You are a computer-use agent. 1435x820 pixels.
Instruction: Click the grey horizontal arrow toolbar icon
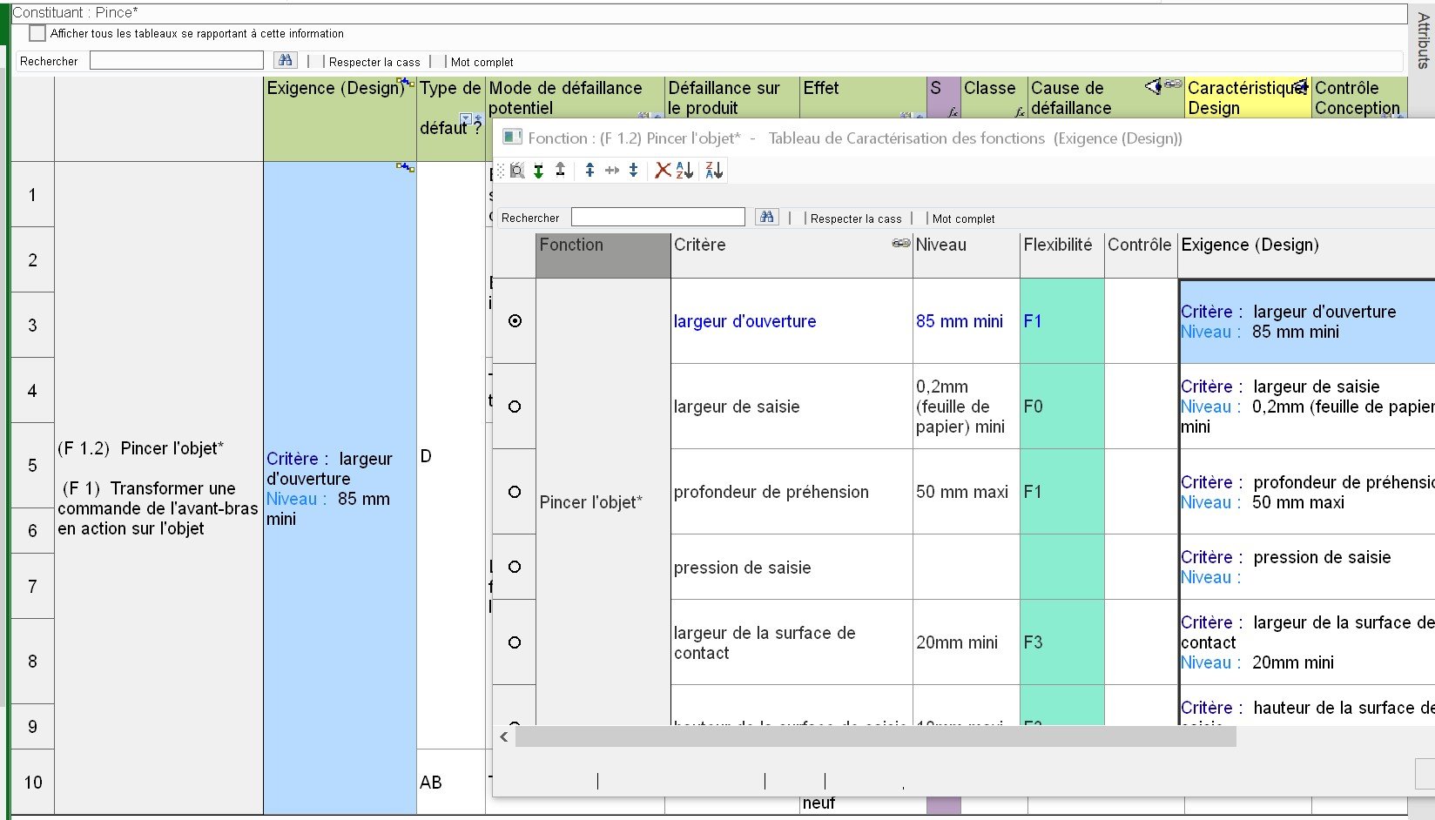612,171
